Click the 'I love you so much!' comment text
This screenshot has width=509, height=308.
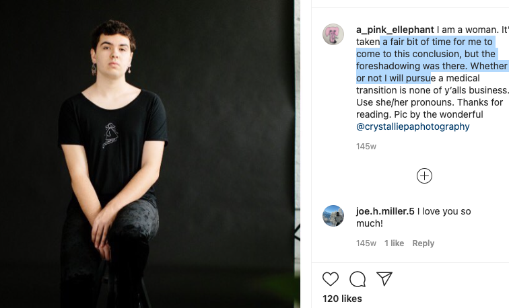pos(413,217)
